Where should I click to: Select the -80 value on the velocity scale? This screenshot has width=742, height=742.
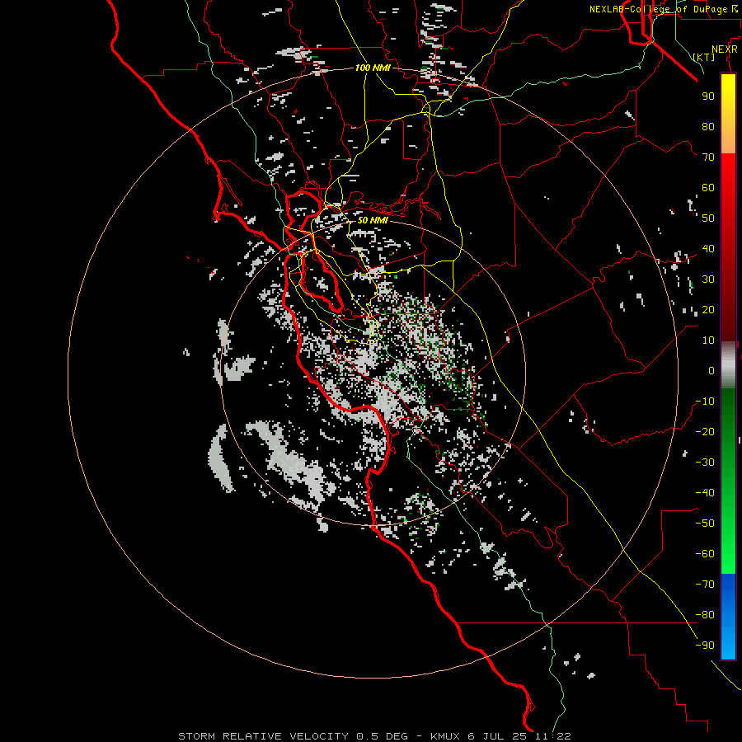(705, 615)
